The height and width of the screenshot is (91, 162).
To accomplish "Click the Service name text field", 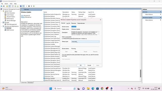I will point(85,27).
